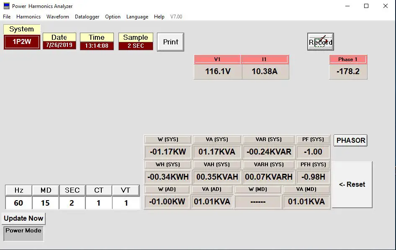Click the Record icon
This screenshot has width=396, height=250.
coord(320,42)
